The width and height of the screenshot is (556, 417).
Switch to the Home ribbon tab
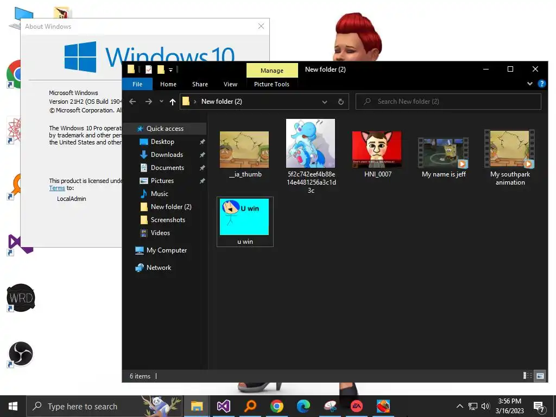tap(168, 84)
